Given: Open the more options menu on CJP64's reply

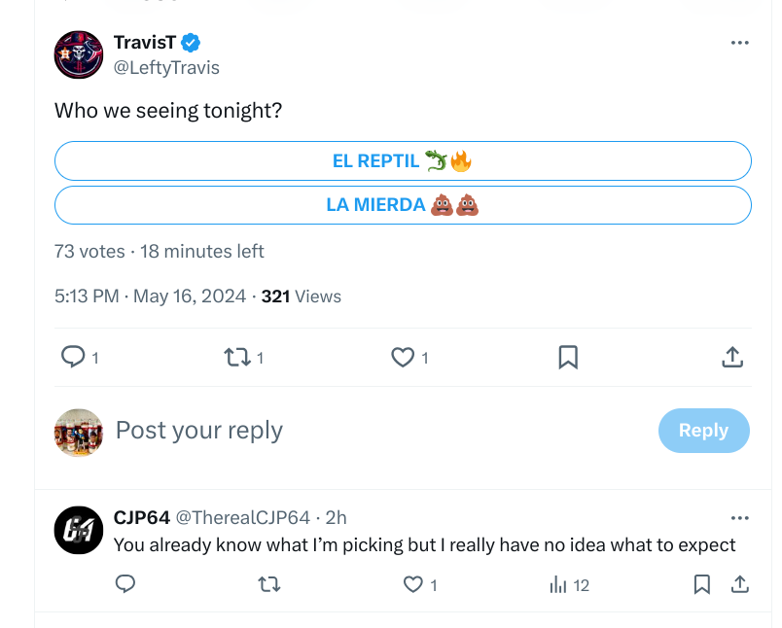Looking at the screenshot, I should [739, 518].
